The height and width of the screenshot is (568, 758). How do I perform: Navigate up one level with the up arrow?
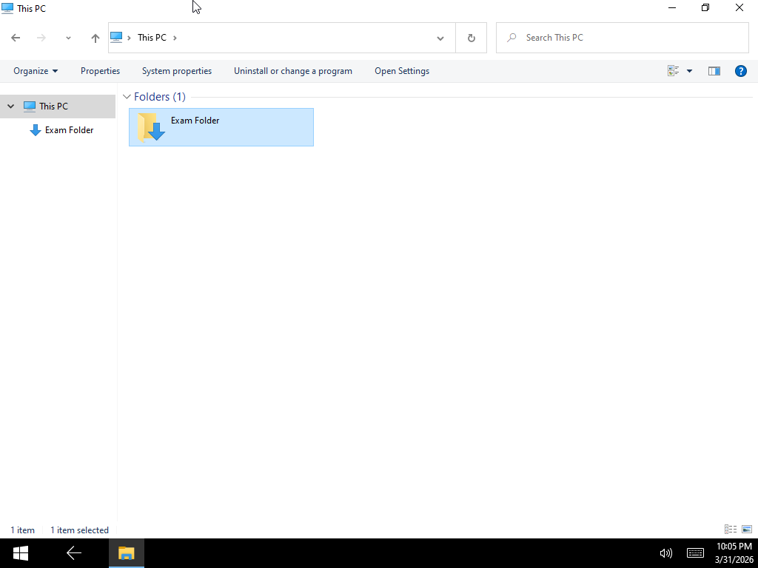point(95,37)
